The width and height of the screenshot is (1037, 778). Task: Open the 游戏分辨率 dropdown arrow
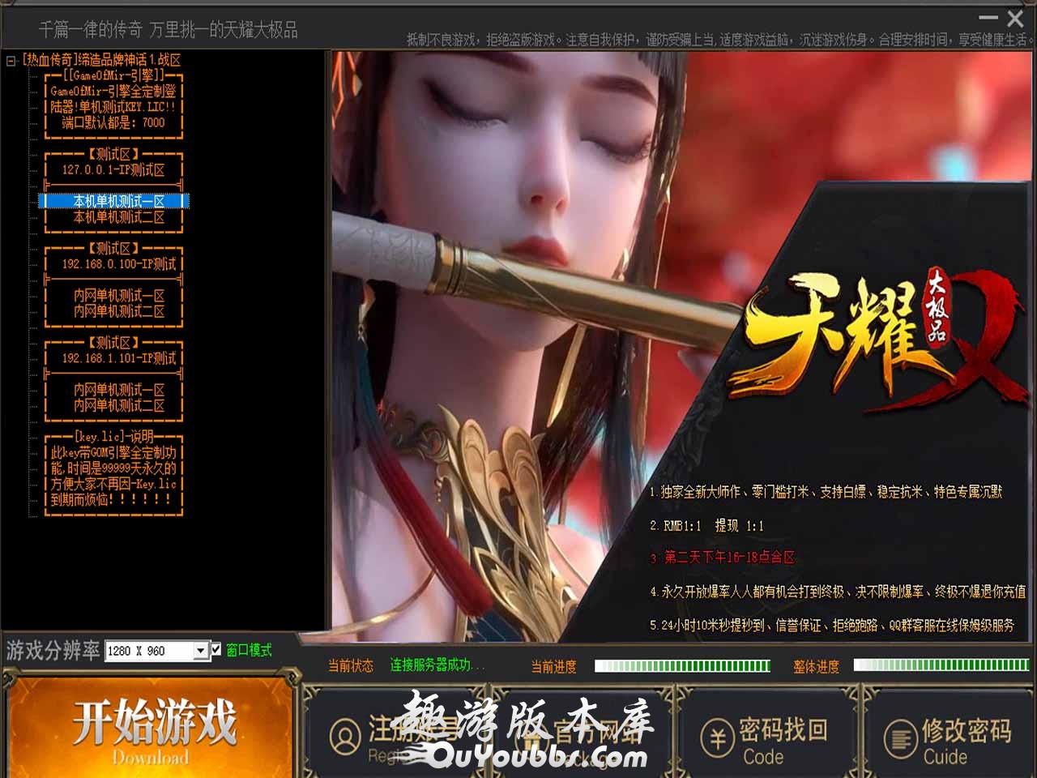point(201,651)
